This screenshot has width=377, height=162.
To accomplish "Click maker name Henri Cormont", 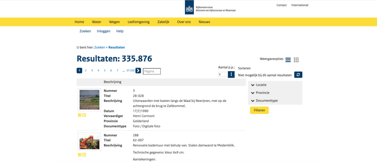I will [144, 116].
